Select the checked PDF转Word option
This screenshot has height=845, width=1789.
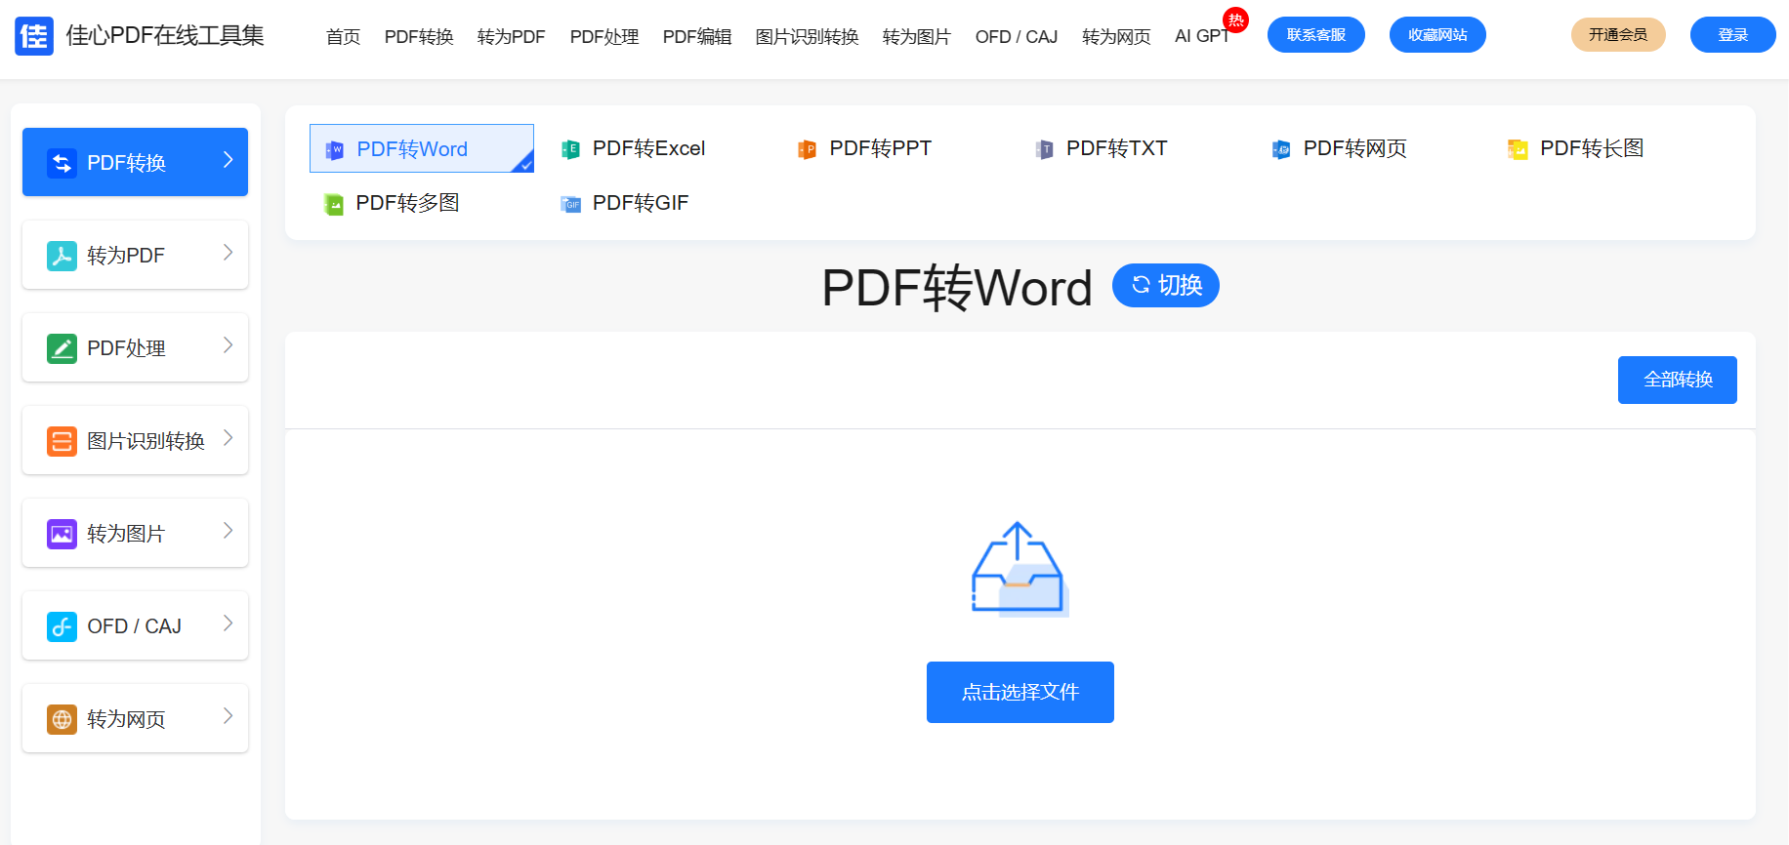[421, 148]
